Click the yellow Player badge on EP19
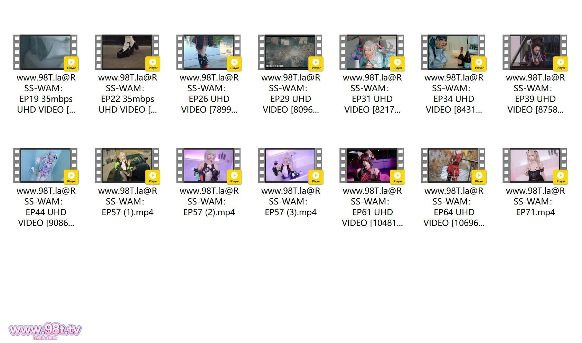 71,64
